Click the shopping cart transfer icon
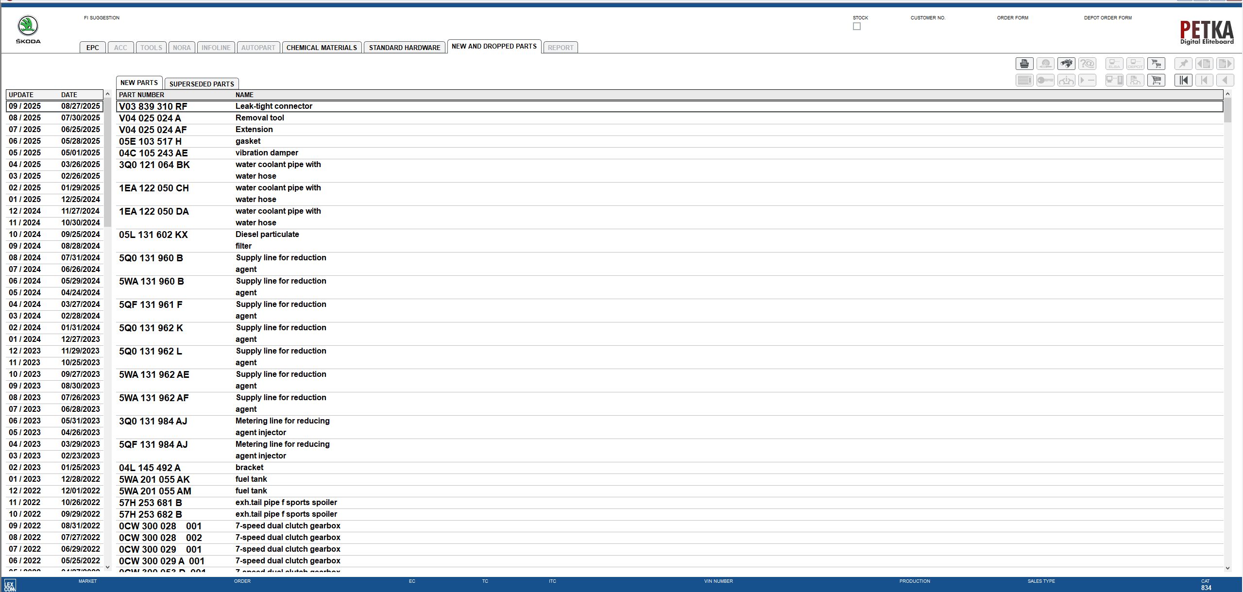This screenshot has width=1243, height=592. coord(1157,64)
